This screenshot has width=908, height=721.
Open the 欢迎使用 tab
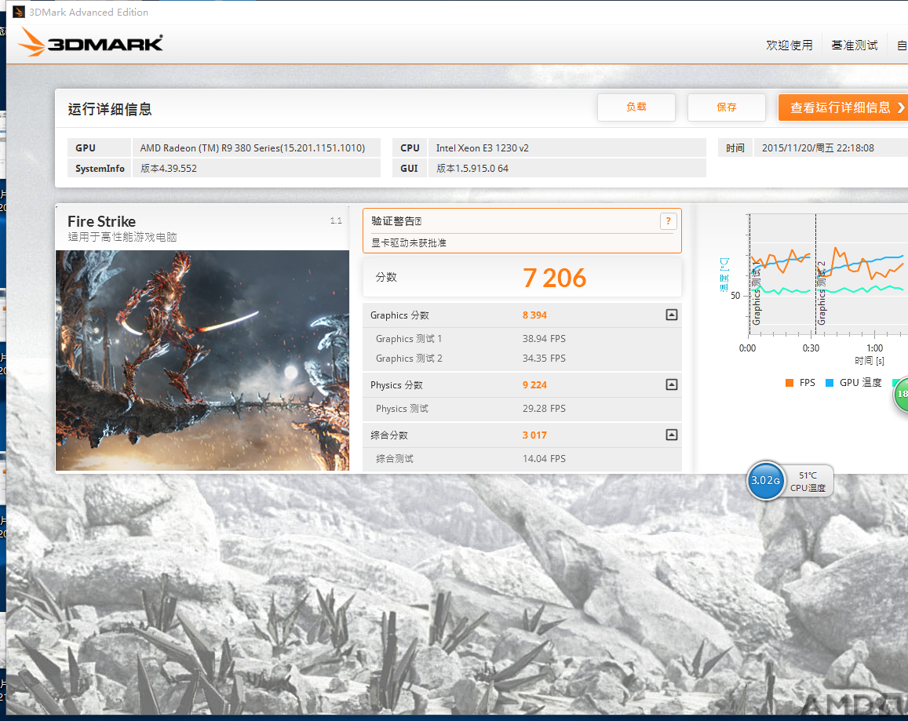coord(789,46)
